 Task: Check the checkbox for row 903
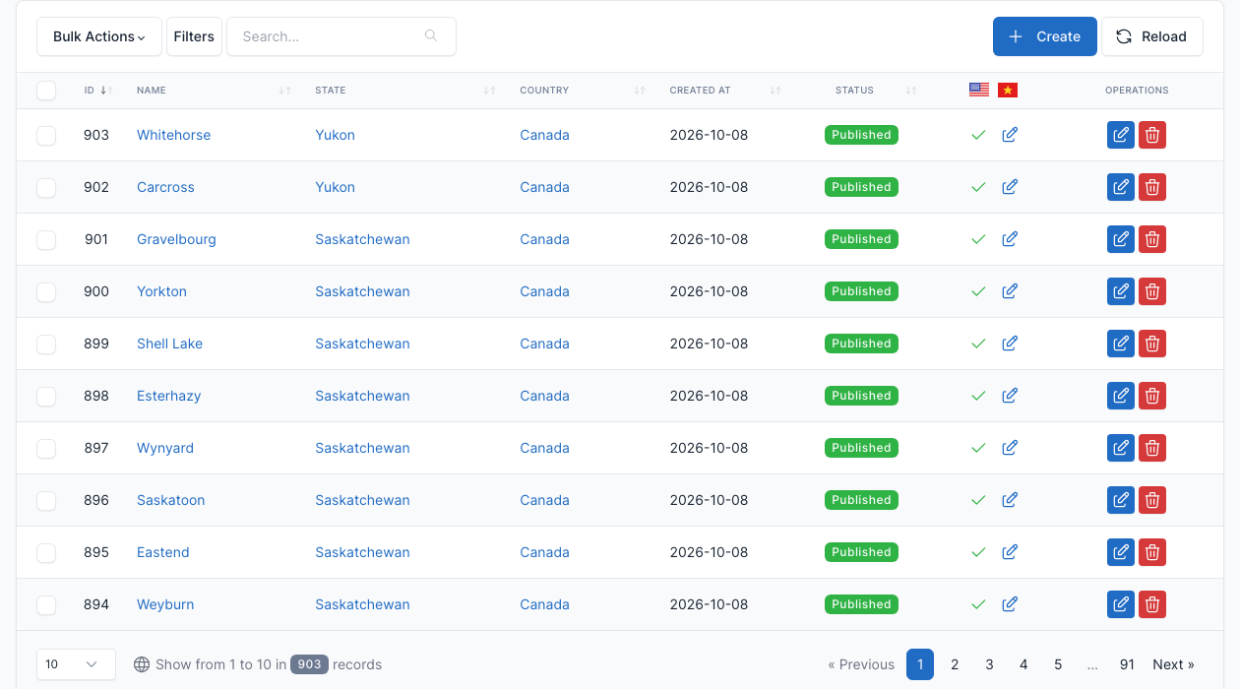[x=46, y=135]
